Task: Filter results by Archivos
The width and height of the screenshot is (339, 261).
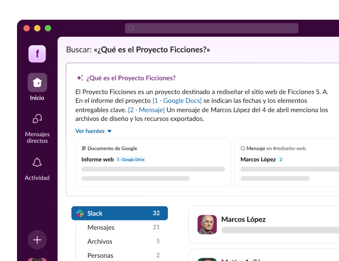Action: [x=123, y=241]
